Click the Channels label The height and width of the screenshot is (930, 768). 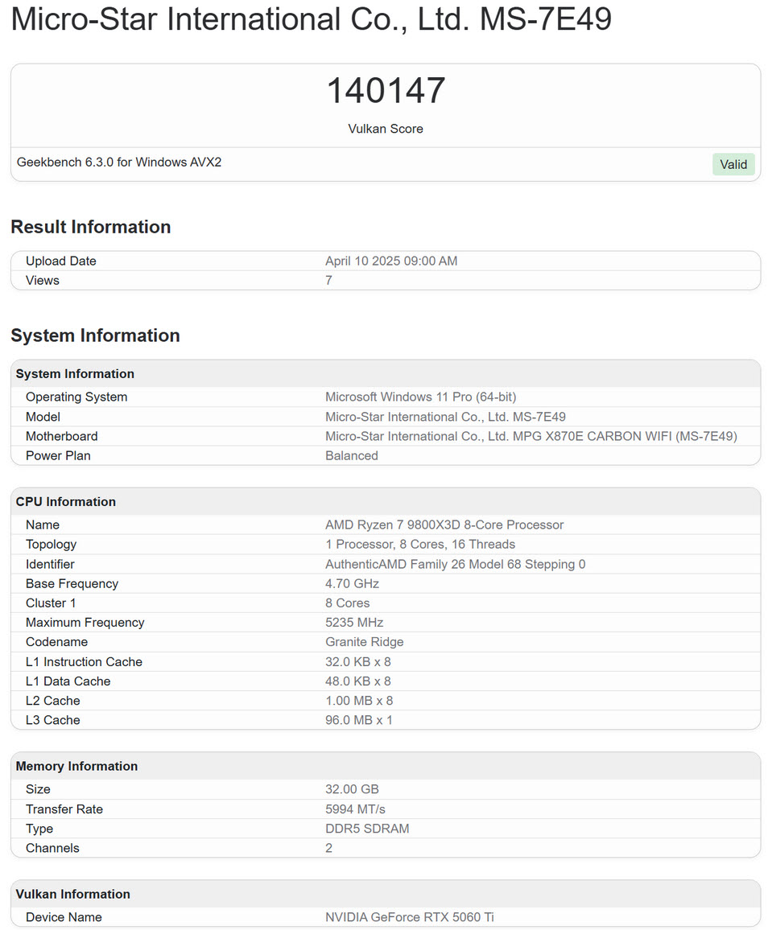click(52, 848)
